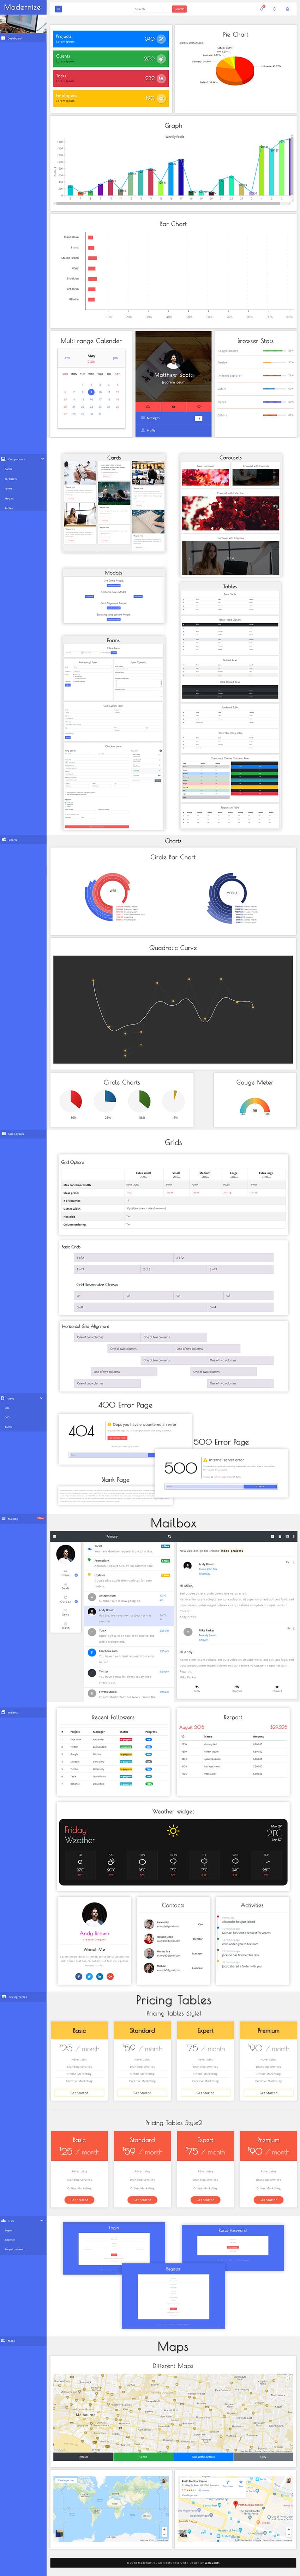Open Mailbox via its sidebar icon

(4, 1518)
